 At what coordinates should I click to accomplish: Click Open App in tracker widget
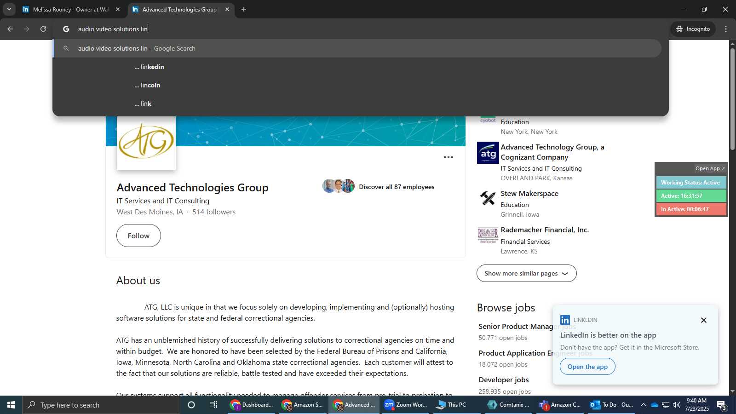click(710, 168)
